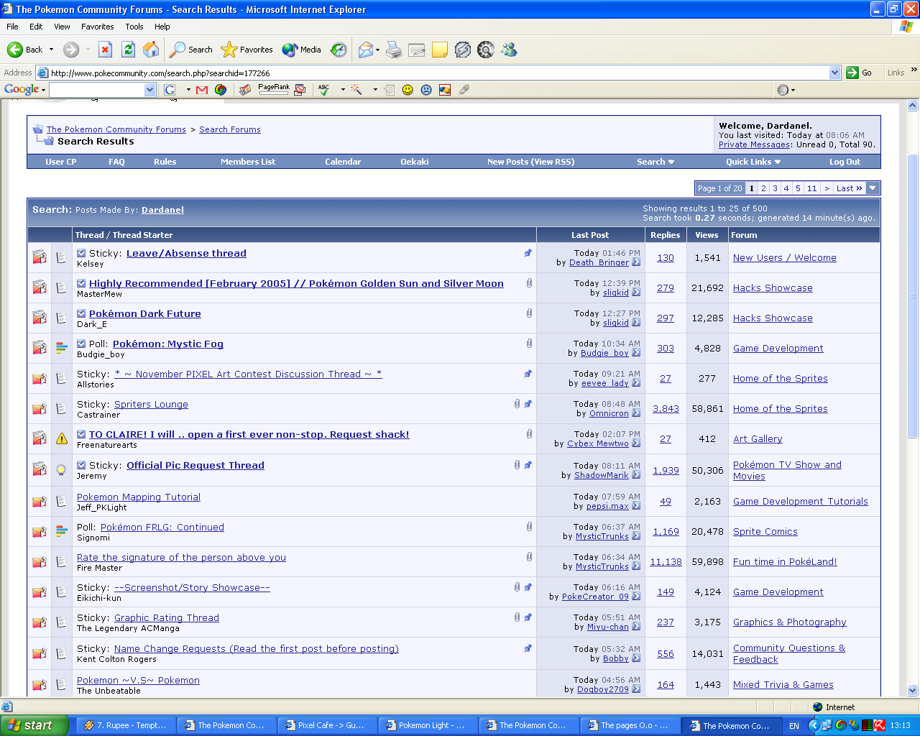Click attachment paperclip on Pokémon: Mystic Fog row
Viewport: 920px width, 736px height.
pyautogui.click(x=529, y=344)
